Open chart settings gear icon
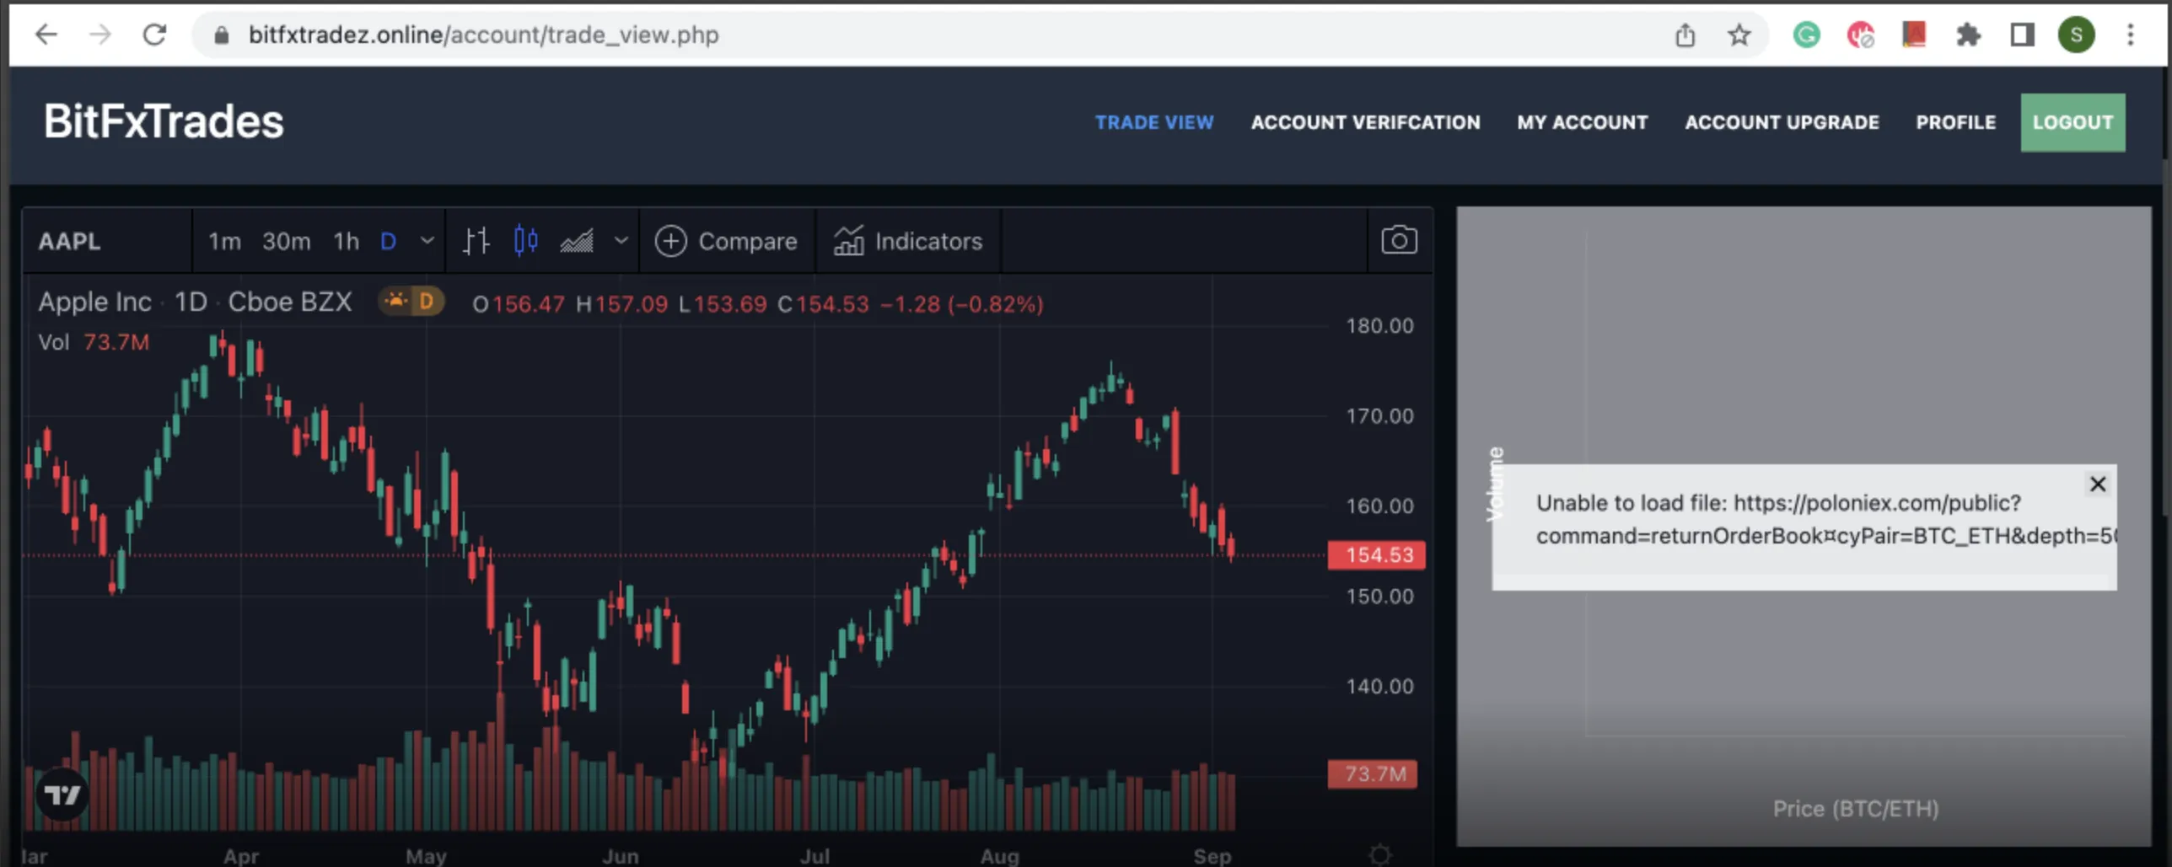Viewport: 2172px width, 867px height. [x=1379, y=855]
